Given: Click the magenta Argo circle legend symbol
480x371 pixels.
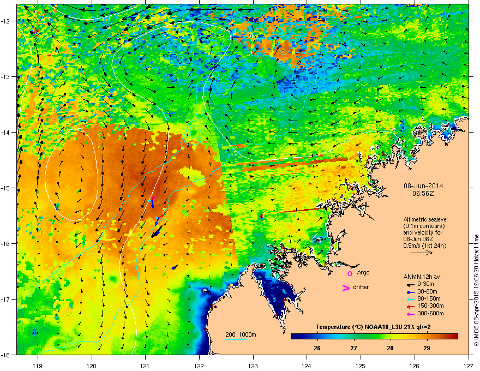Looking at the screenshot, I should (350, 273).
